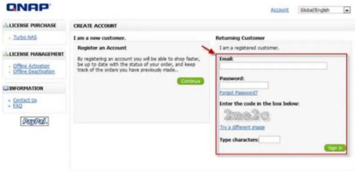The width and height of the screenshot is (355, 171).
Task: Click the captcha code image
Action: click(x=246, y=115)
